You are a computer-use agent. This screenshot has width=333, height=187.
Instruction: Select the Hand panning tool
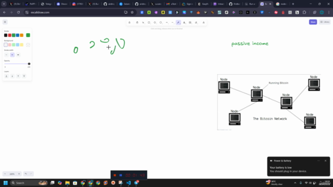tap(137, 22)
